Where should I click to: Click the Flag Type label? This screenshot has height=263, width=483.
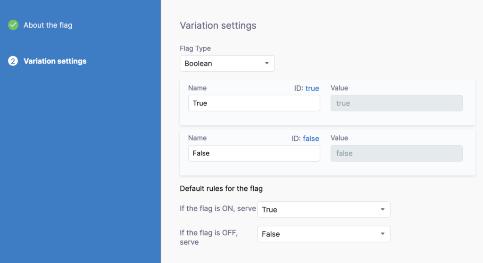(x=195, y=49)
